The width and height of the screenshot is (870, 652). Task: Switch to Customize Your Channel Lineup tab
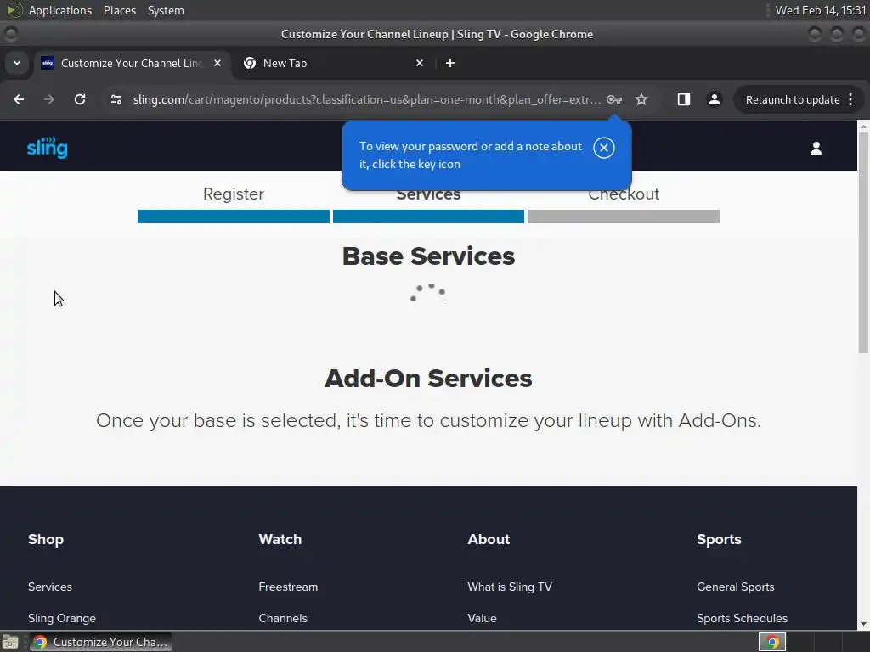(x=131, y=63)
